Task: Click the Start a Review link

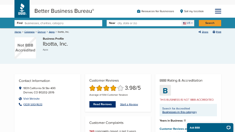Action: [129, 104]
